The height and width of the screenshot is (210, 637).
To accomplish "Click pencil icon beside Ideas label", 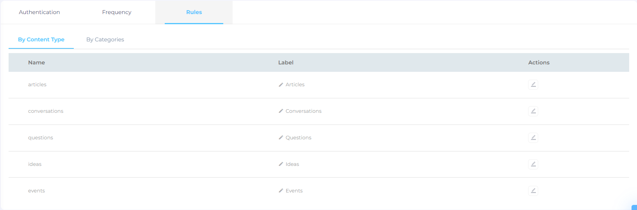I will (281, 164).
